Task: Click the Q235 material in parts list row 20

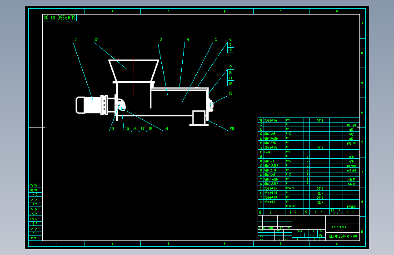Action: tap(319, 121)
